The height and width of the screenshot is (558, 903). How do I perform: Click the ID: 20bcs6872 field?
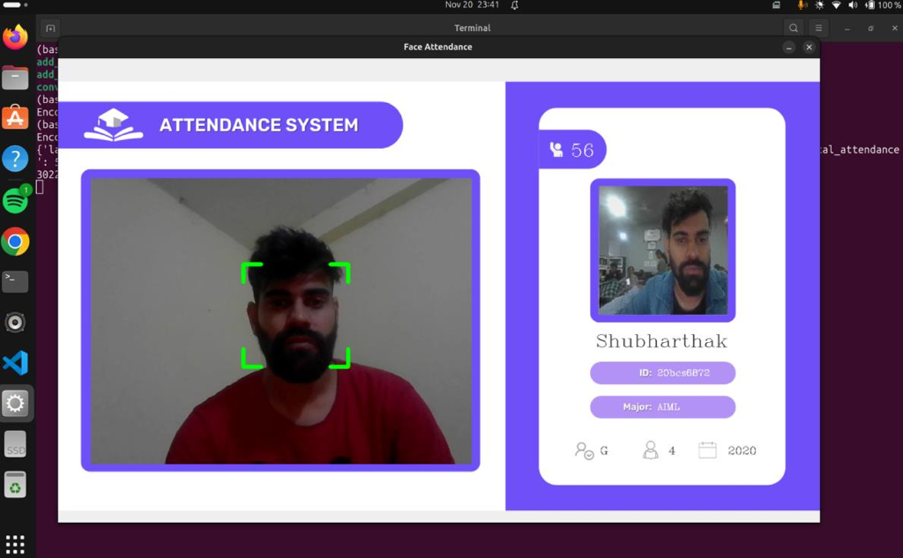(x=663, y=373)
